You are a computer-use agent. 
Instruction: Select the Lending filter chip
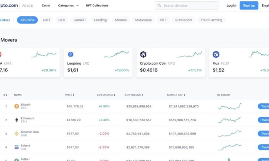(100, 20)
